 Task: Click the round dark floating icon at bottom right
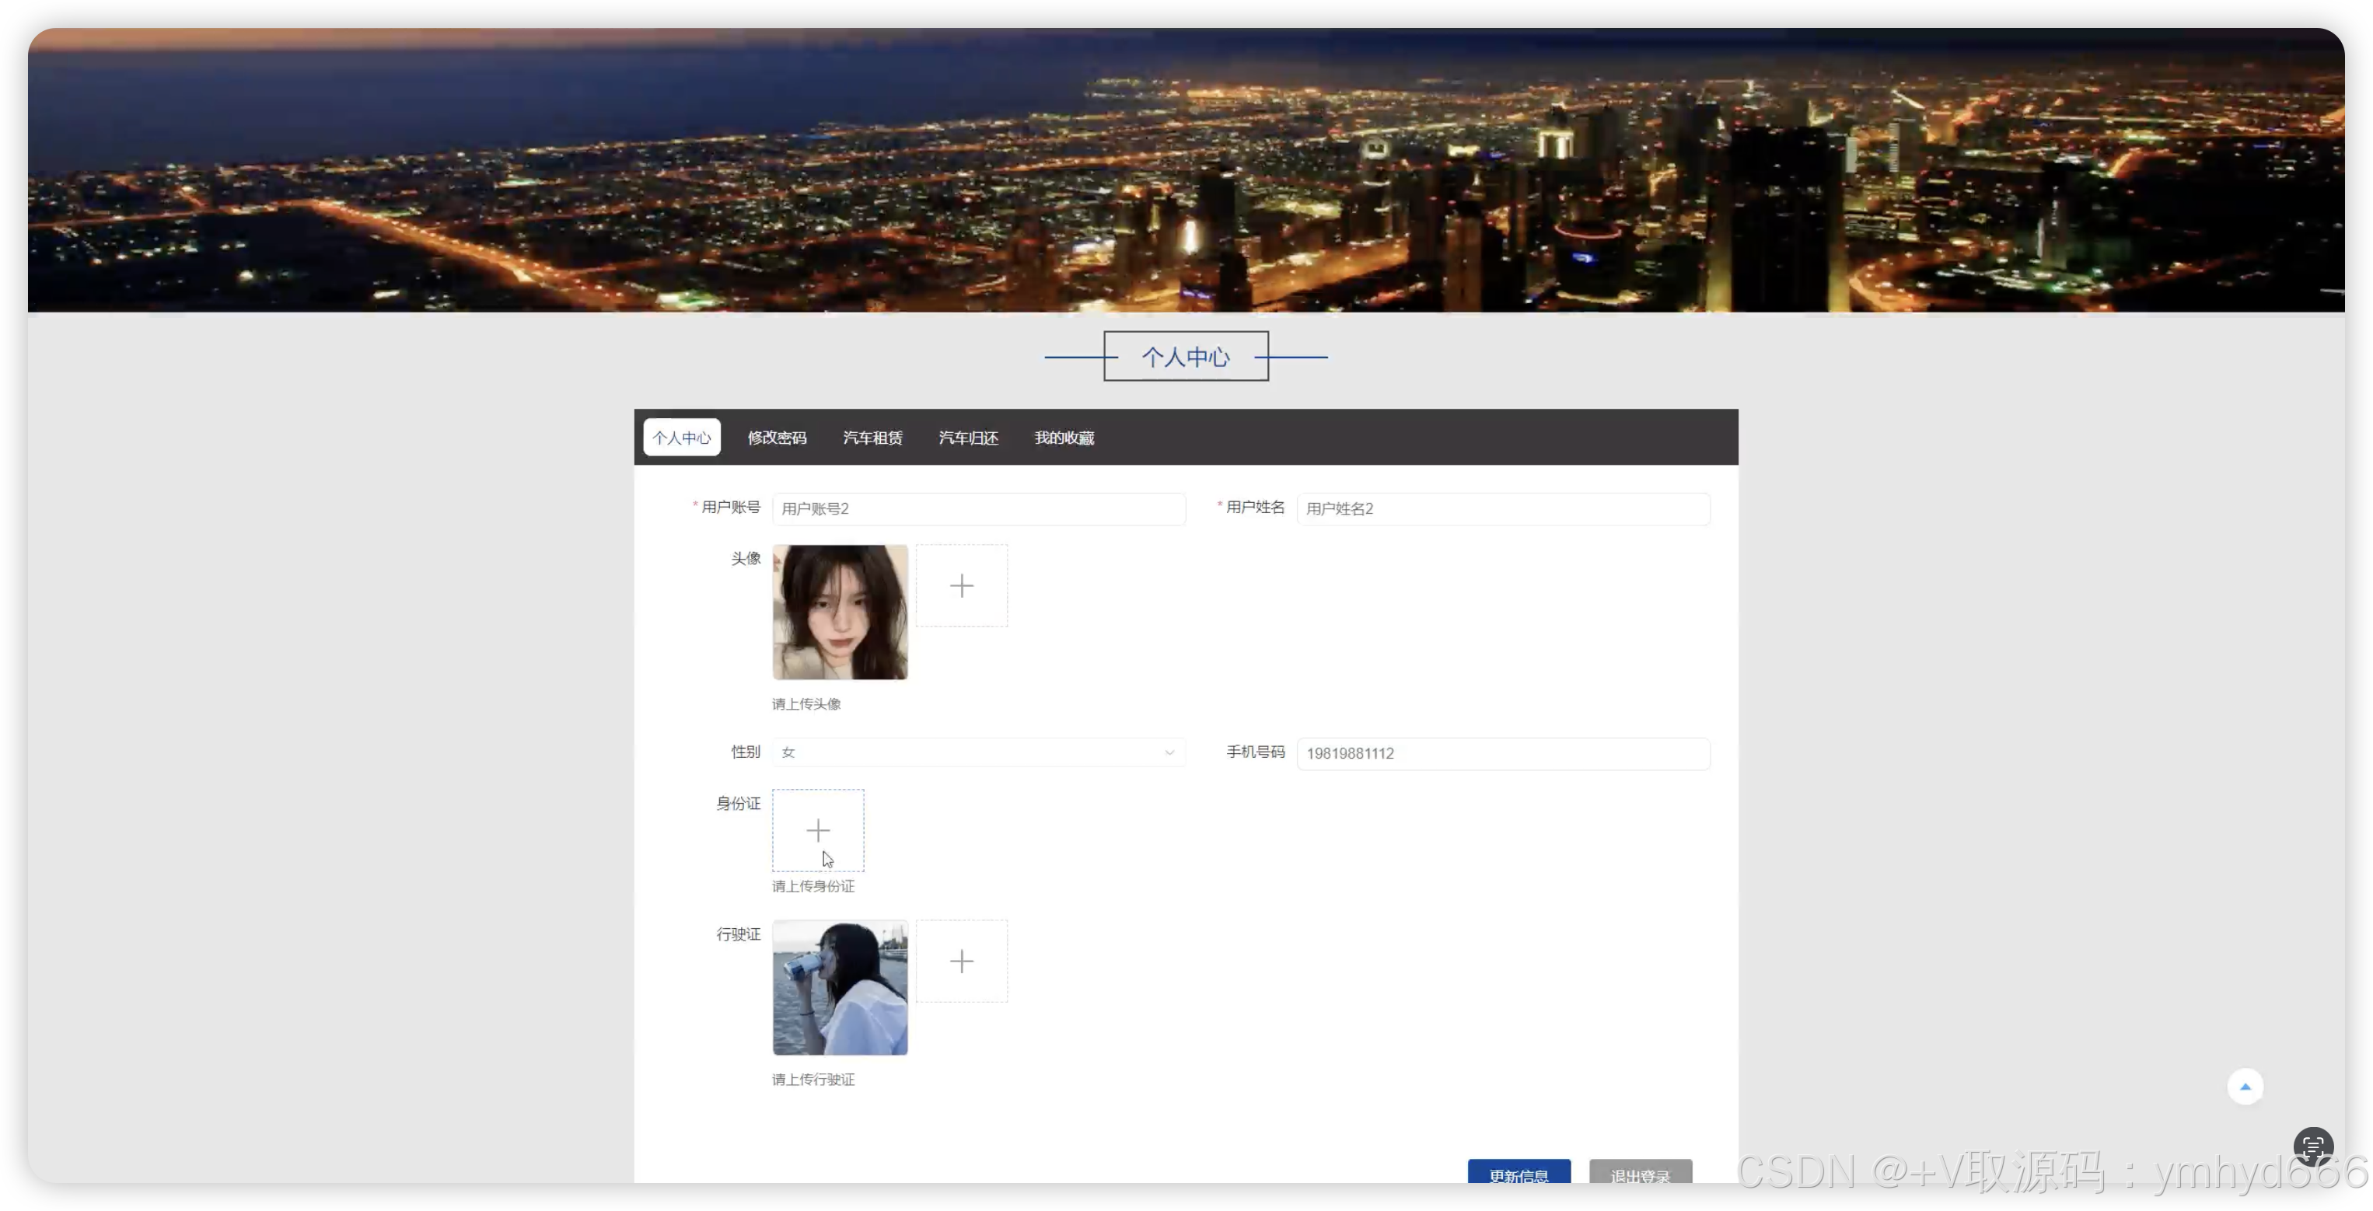pos(2312,1146)
